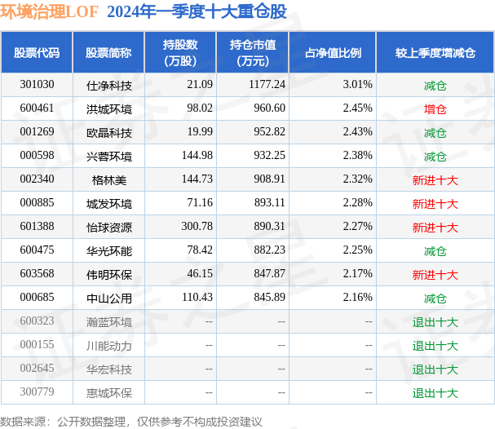Click shares value 144.98
The image size is (495, 429).
point(197,155)
